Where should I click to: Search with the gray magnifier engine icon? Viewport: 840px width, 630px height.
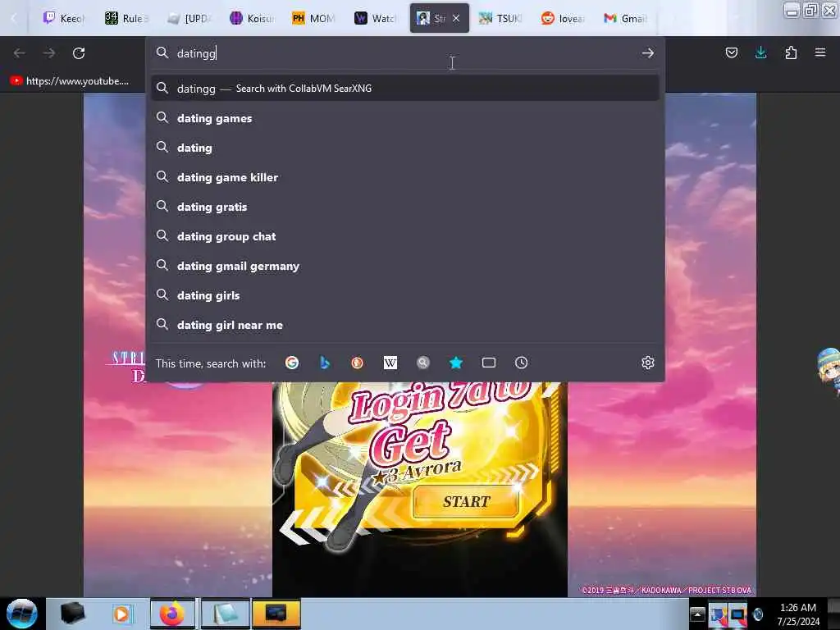point(423,363)
